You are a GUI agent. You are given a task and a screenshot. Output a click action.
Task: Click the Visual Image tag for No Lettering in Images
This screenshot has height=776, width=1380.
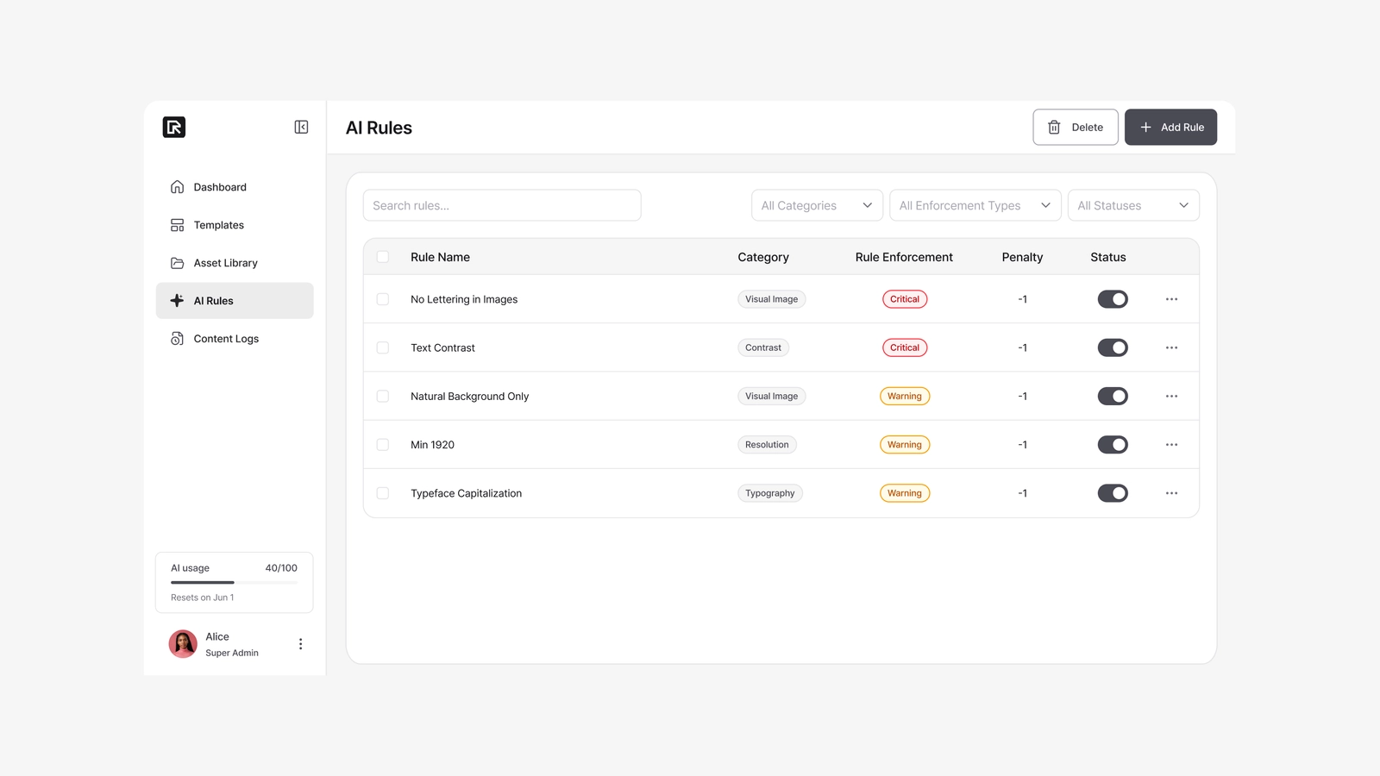(x=772, y=299)
